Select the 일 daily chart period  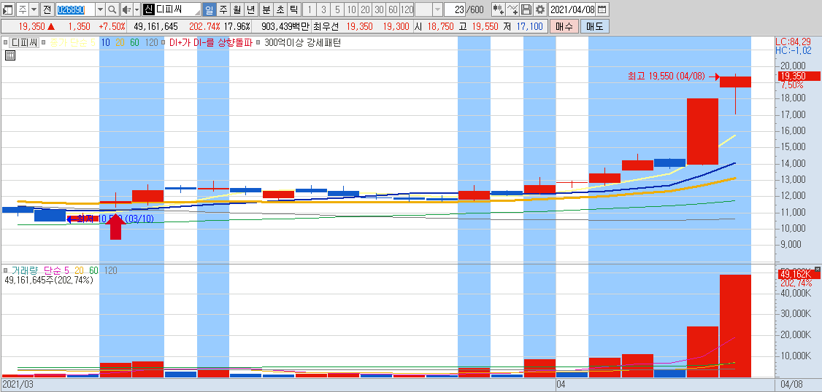tap(210, 9)
